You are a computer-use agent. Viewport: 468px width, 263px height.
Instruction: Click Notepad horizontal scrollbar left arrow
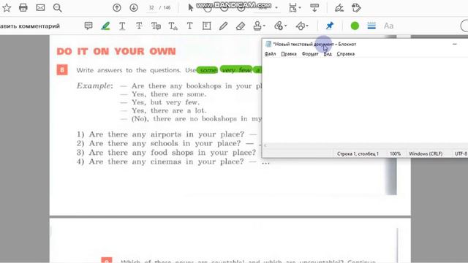pyautogui.click(x=265, y=145)
